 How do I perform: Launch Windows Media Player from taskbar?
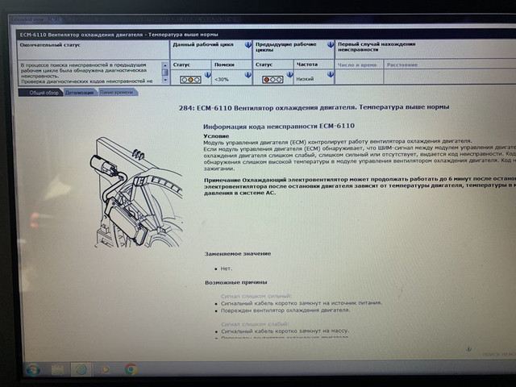[105, 369]
